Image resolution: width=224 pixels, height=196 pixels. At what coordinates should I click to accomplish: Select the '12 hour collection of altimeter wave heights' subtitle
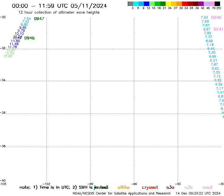click(x=59, y=13)
